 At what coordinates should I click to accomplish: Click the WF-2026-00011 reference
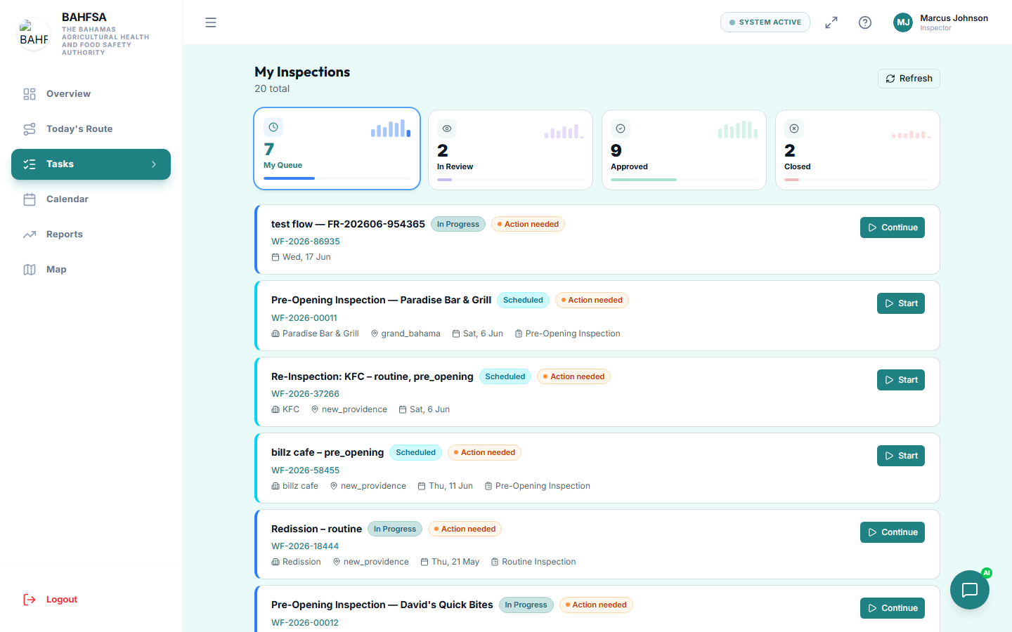304,318
